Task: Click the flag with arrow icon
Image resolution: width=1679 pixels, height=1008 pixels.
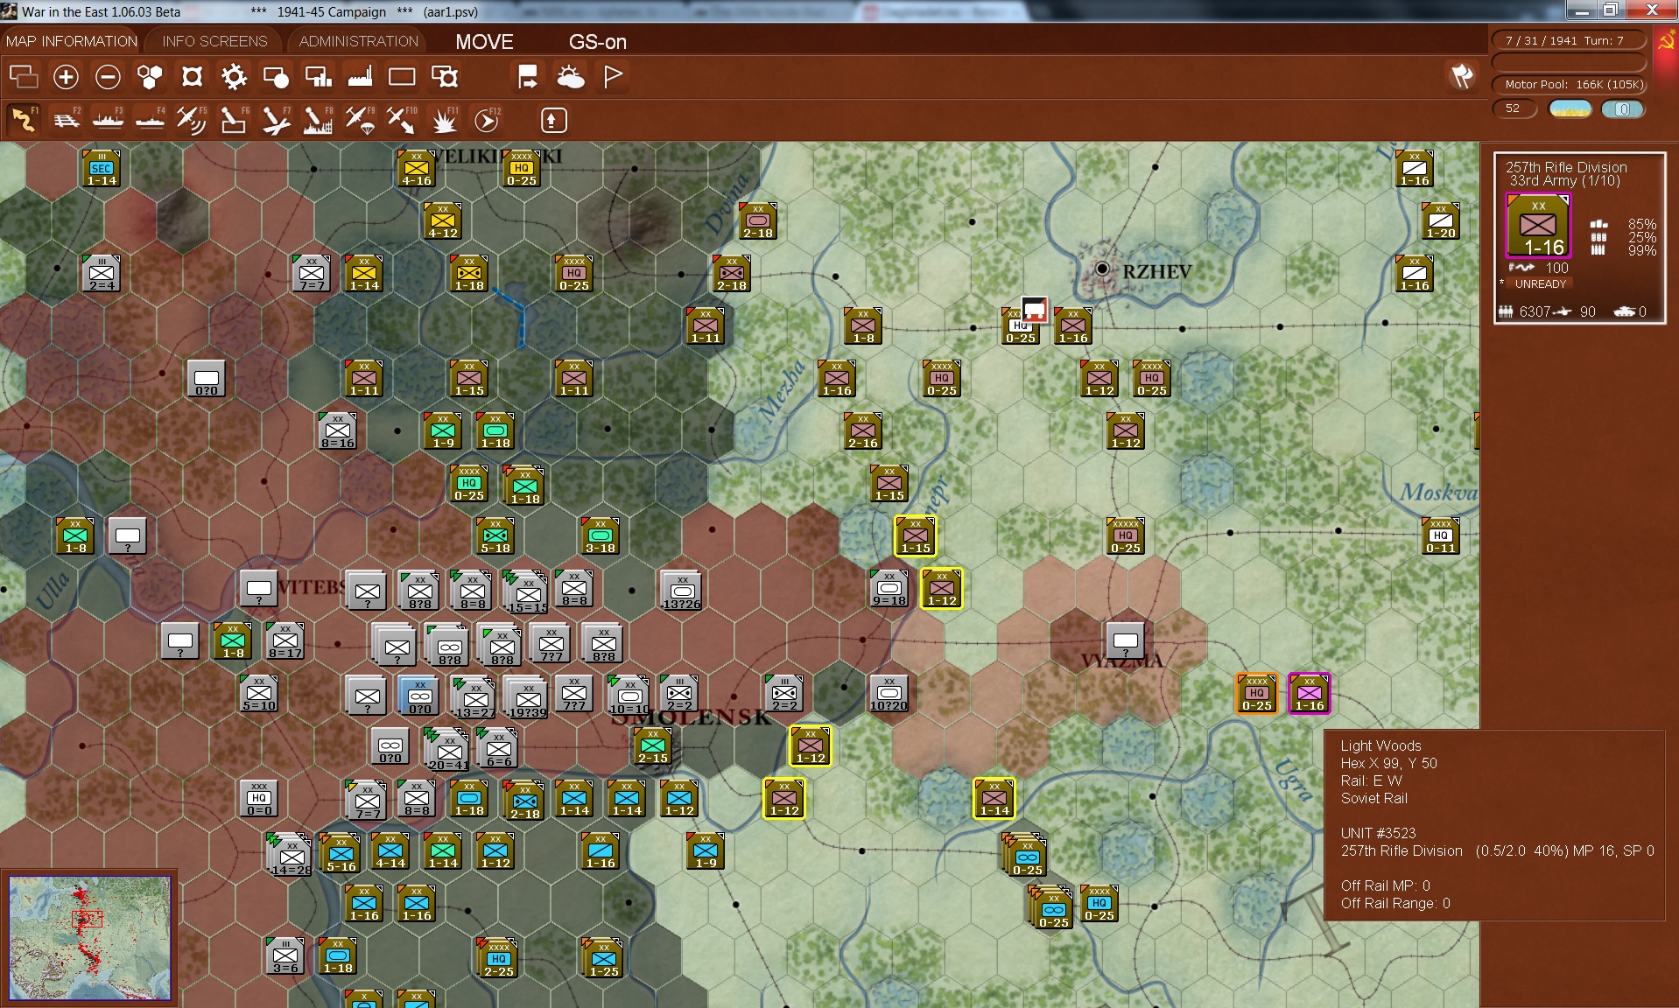Action: [x=528, y=77]
